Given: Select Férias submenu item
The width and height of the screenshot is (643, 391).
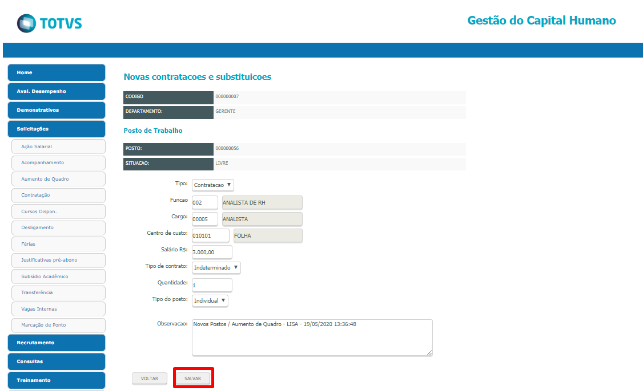Looking at the screenshot, I should (x=59, y=244).
